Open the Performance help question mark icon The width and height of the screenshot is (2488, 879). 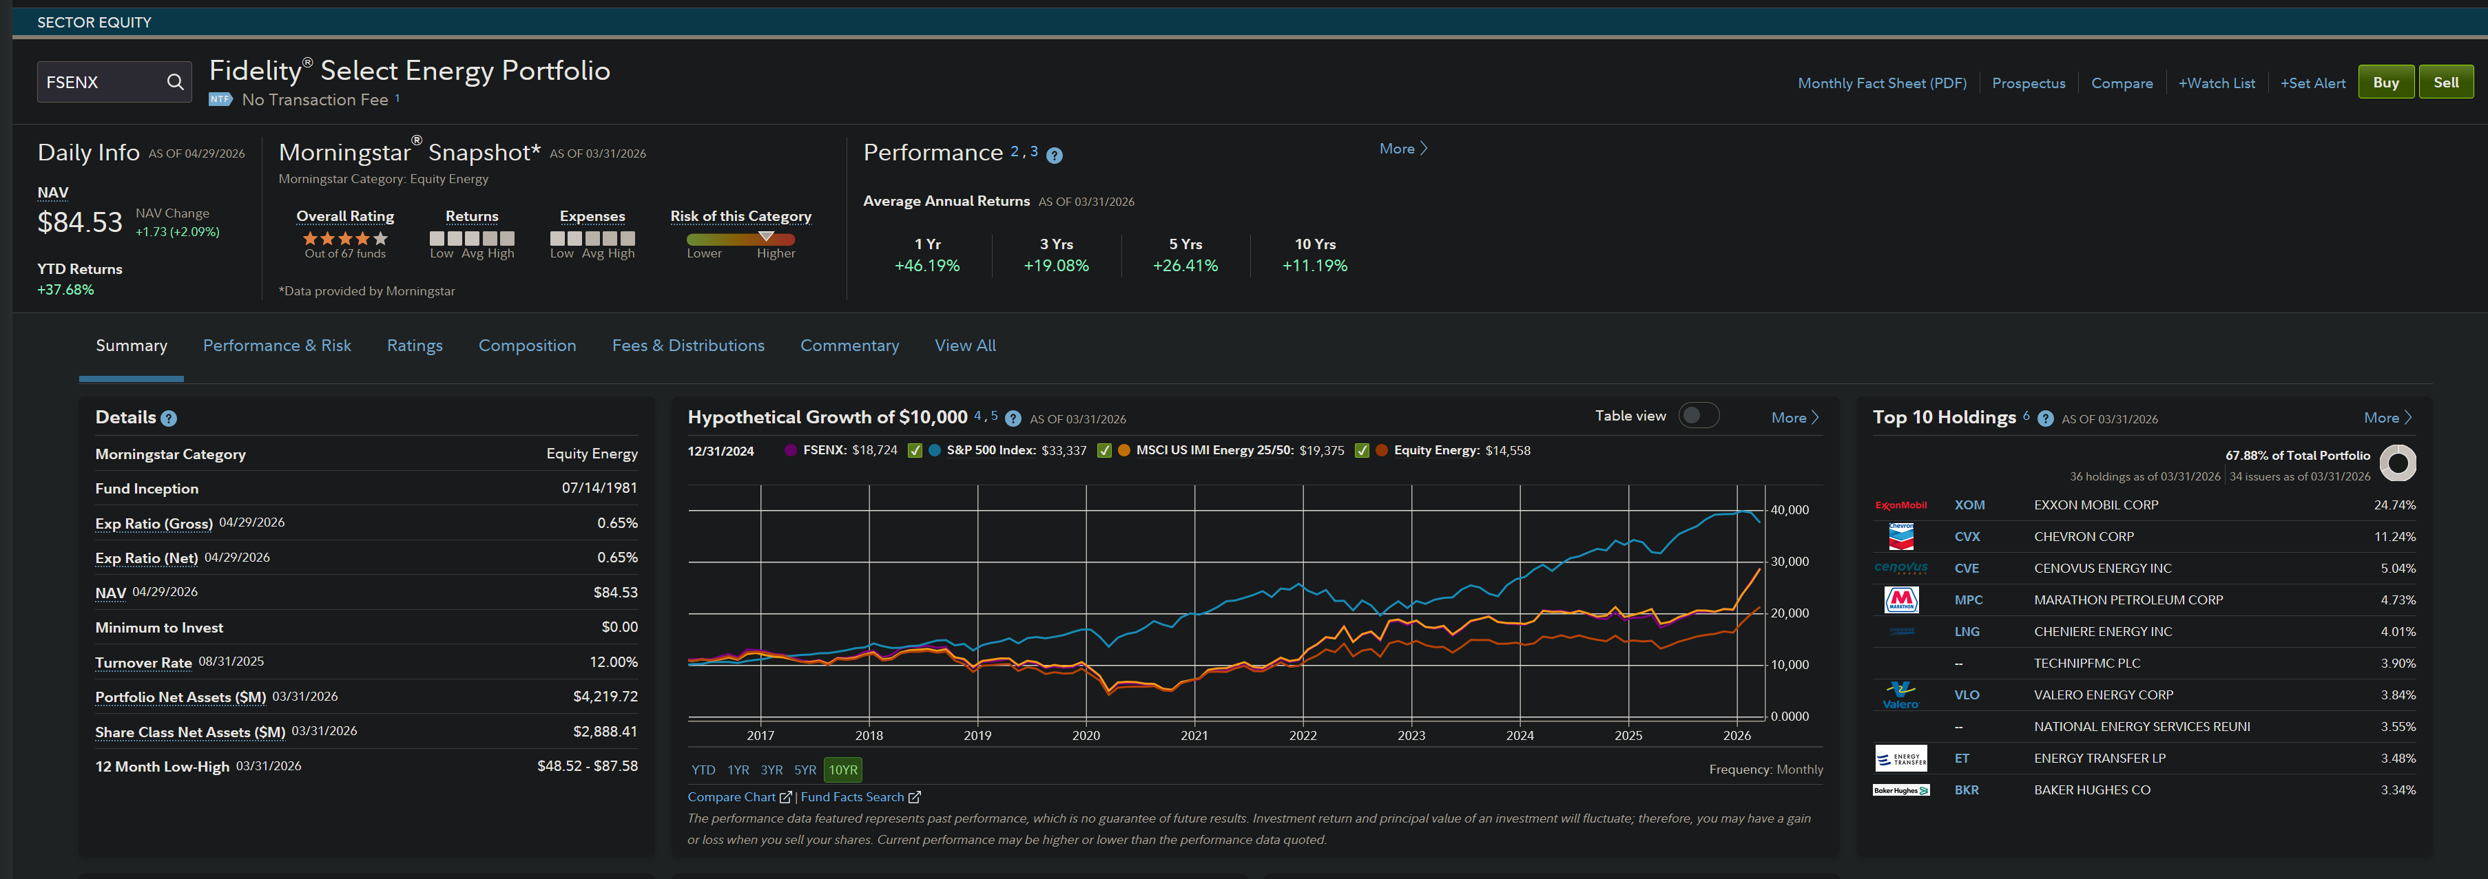tap(1055, 156)
